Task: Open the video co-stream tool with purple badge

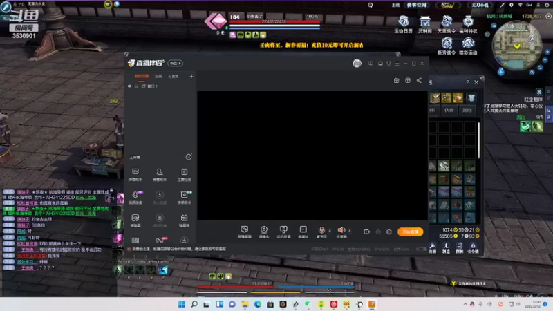Action: [x=135, y=197]
